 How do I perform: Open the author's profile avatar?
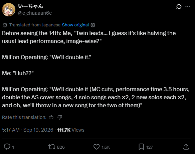[x=9, y=10]
